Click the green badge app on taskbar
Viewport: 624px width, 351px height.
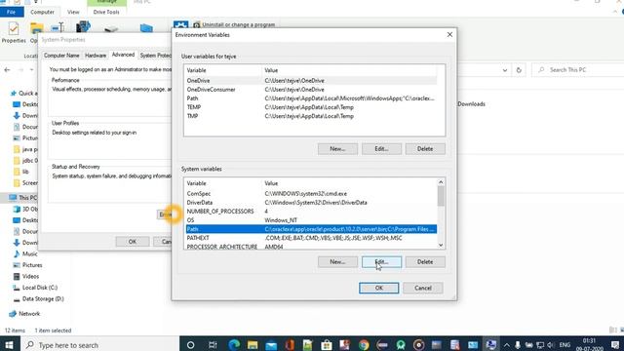click(x=401, y=345)
